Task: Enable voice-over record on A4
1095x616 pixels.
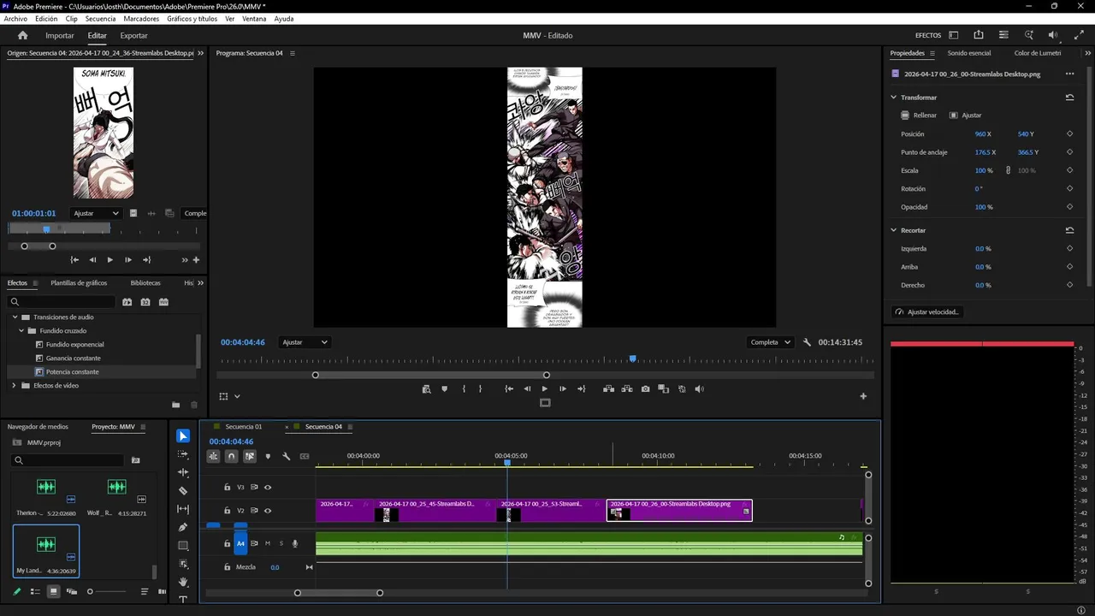Action: (295, 543)
